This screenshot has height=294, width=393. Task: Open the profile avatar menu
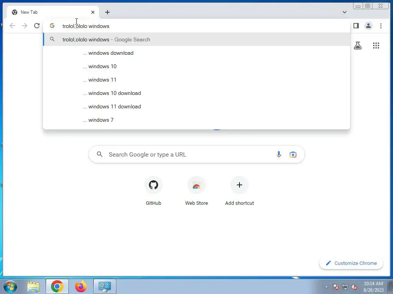[368, 26]
